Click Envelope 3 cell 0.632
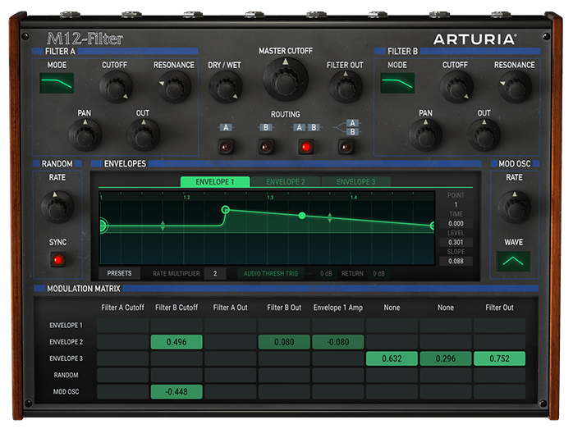 pos(392,358)
